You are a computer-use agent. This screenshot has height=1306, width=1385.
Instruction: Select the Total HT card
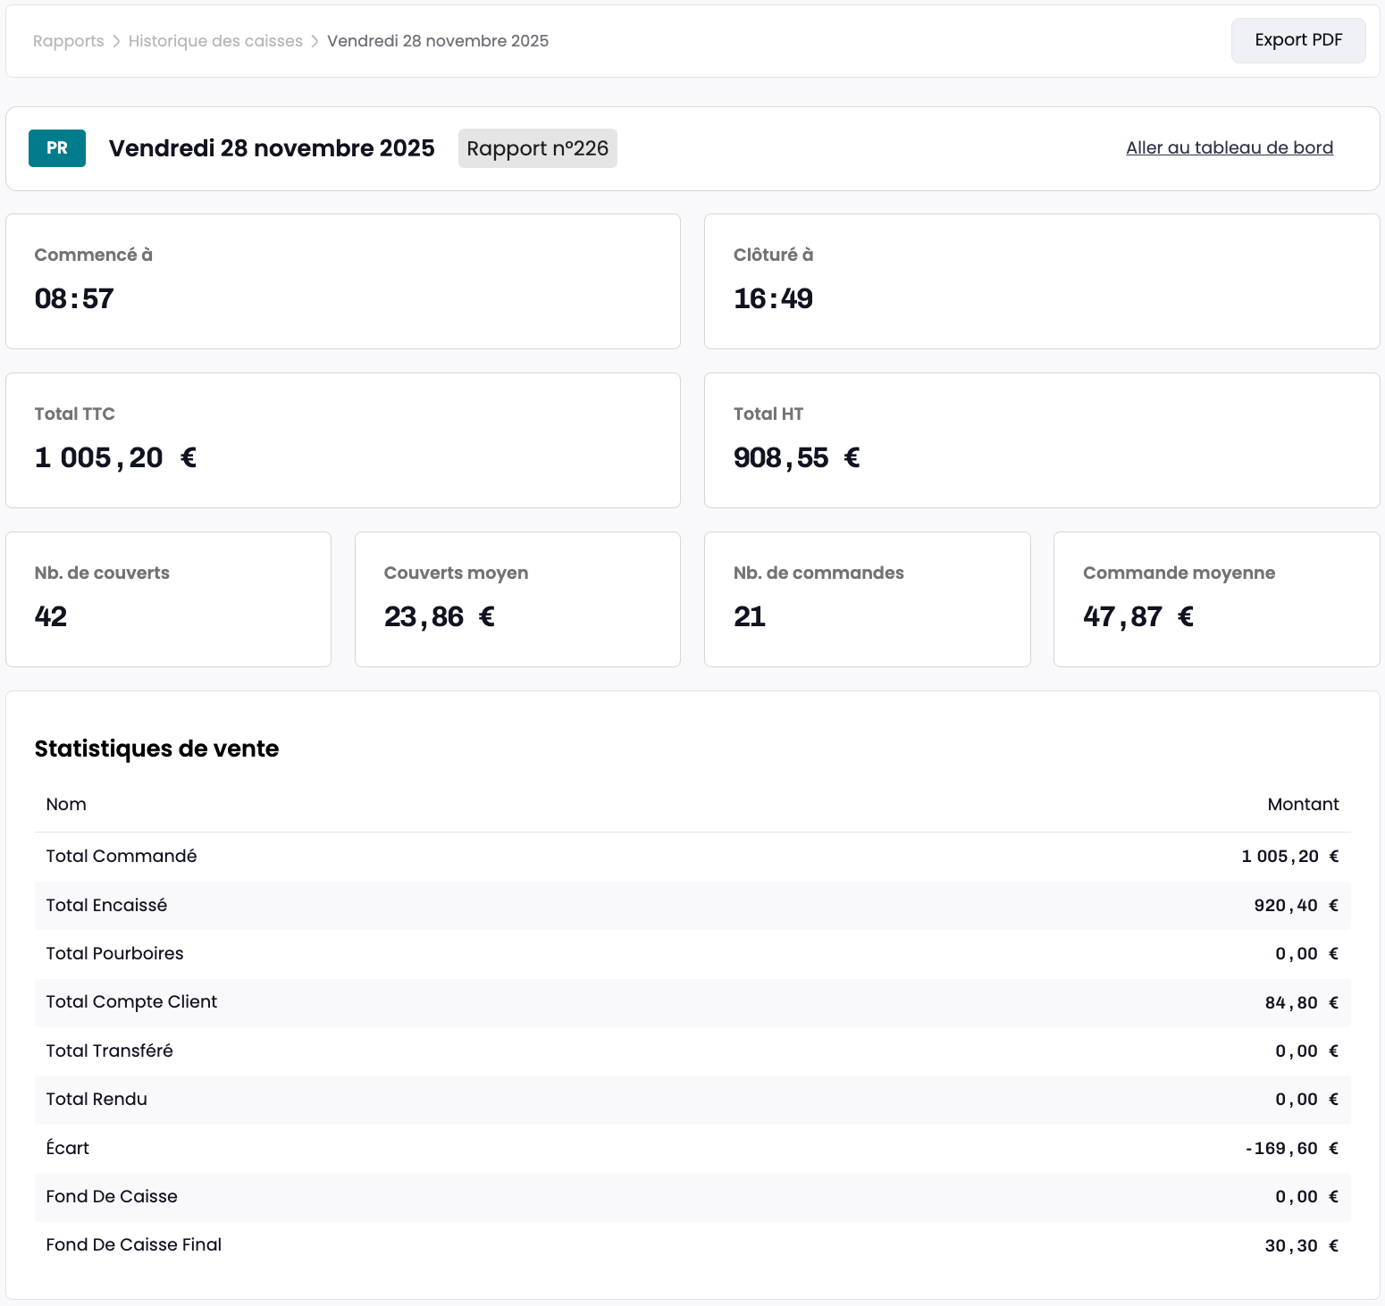tap(1041, 440)
